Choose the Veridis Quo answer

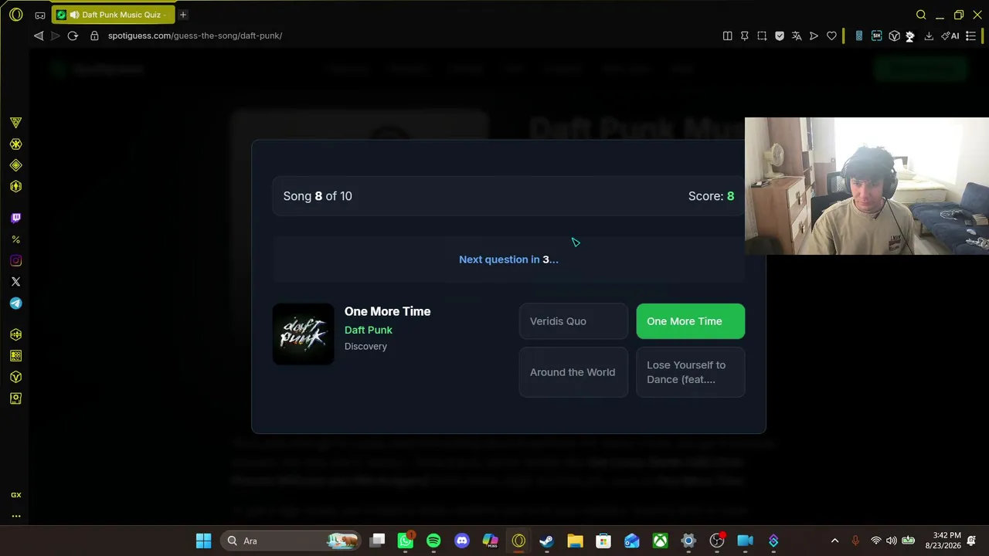pyautogui.click(x=573, y=321)
